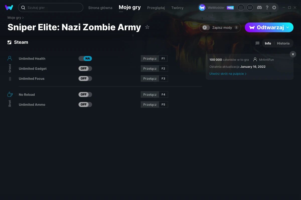Viewport: 301px width, 200px height.
Task: Click the Steam platform icon
Action: click(9, 42)
